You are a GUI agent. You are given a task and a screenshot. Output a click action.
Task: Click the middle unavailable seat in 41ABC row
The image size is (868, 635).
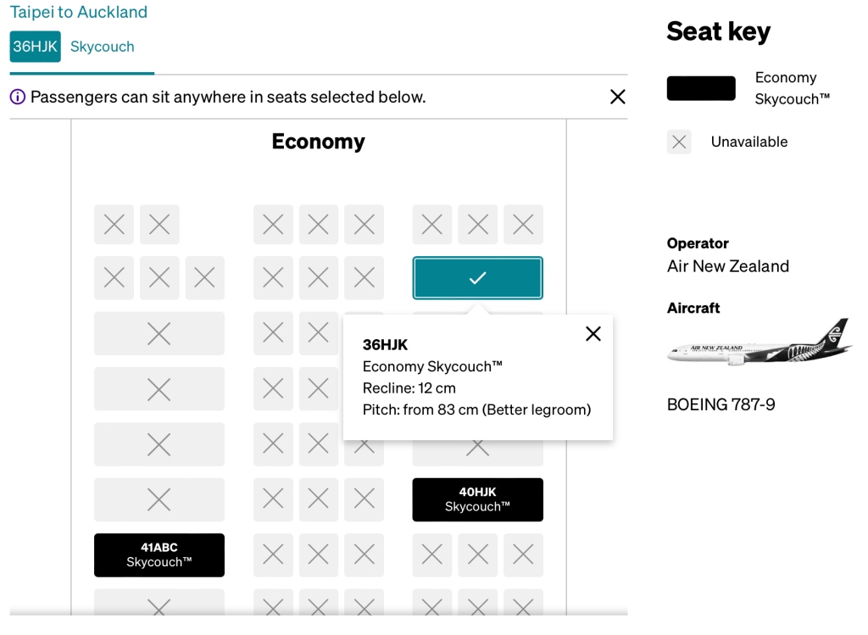[x=319, y=554]
